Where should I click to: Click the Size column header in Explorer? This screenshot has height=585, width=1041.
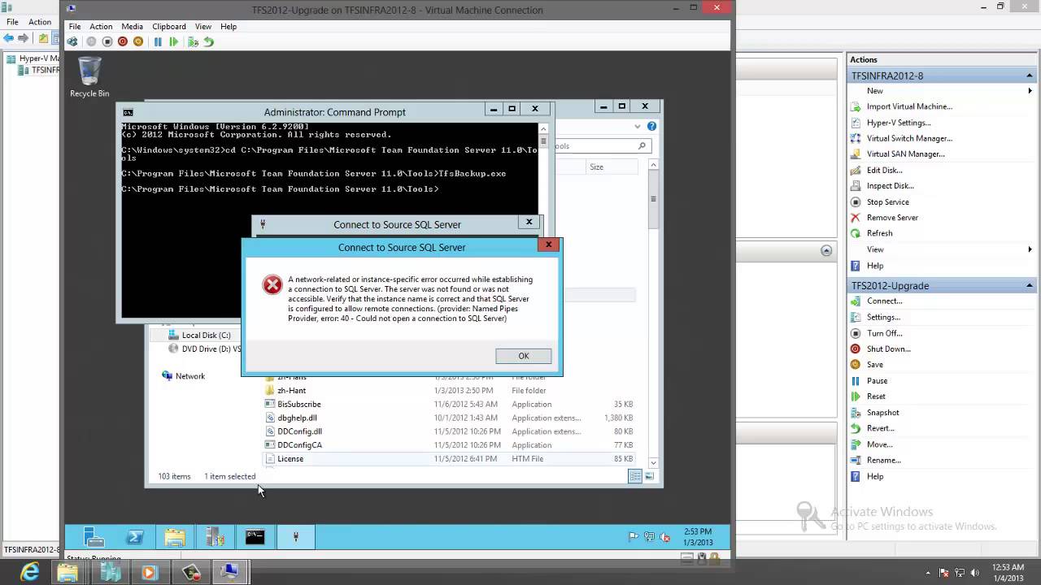[612, 167]
